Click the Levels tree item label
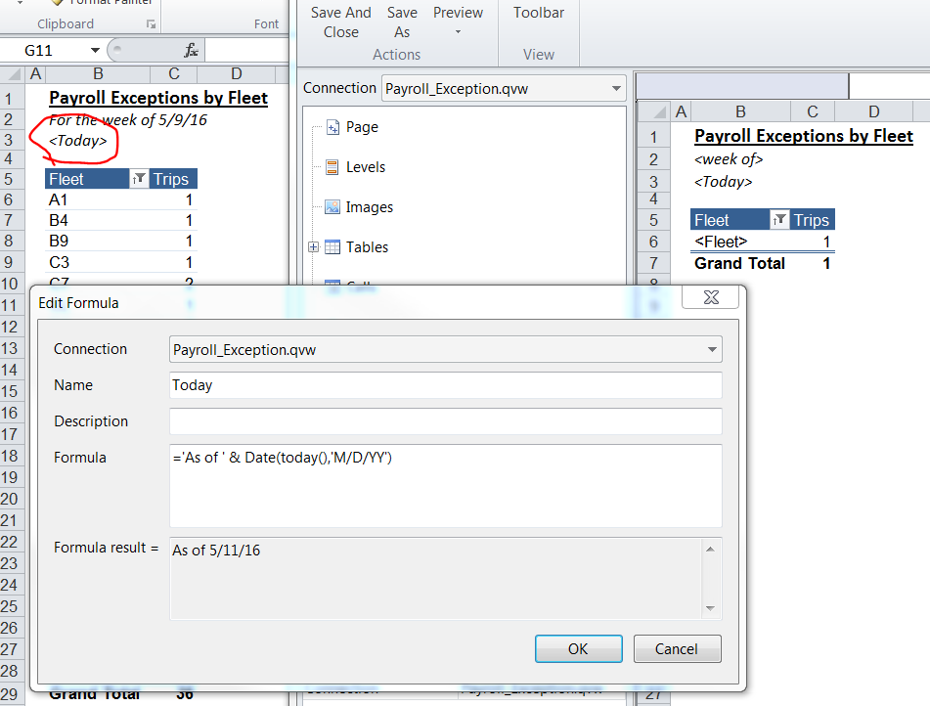The image size is (930, 706). click(x=366, y=167)
